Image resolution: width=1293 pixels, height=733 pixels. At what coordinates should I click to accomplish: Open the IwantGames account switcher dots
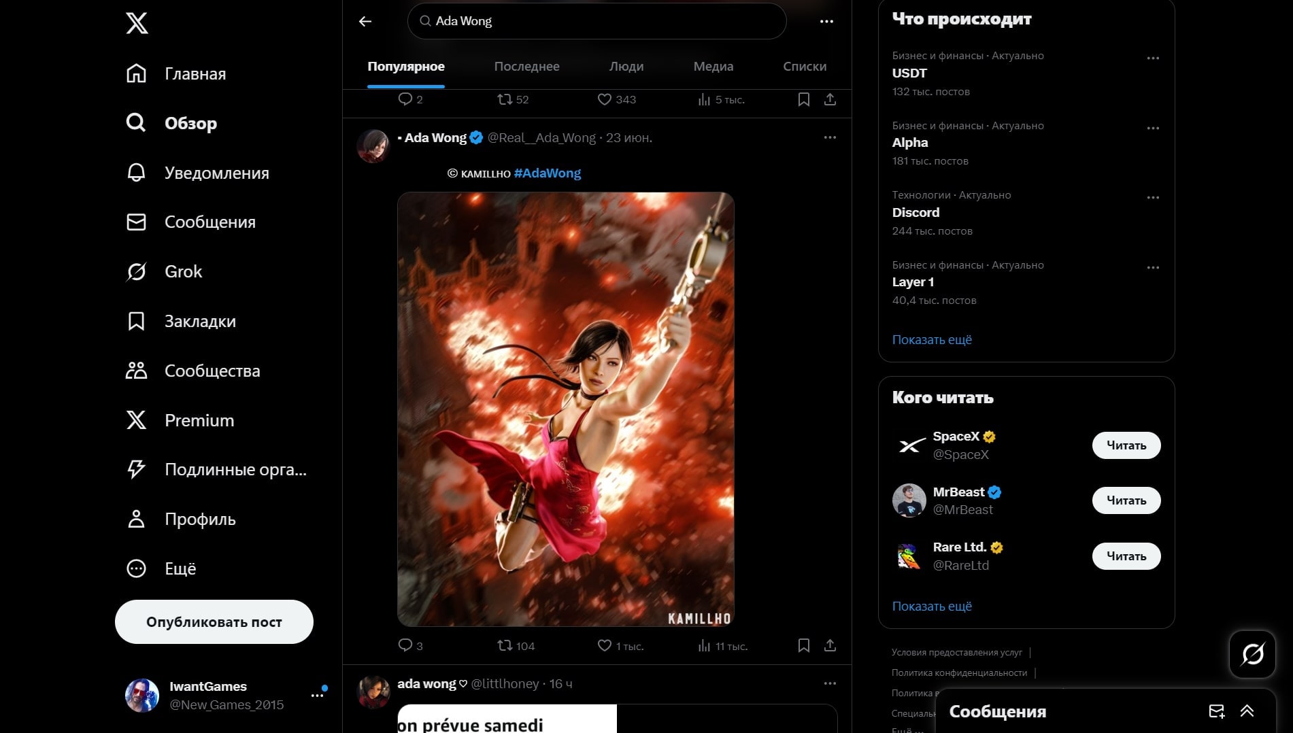(317, 695)
